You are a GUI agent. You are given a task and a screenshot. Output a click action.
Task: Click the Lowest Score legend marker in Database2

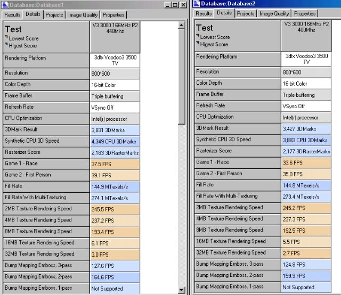click(198, 36)
